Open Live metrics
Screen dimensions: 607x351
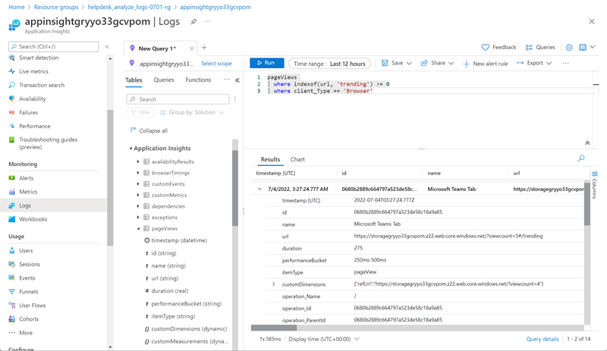tap(33, 71)
